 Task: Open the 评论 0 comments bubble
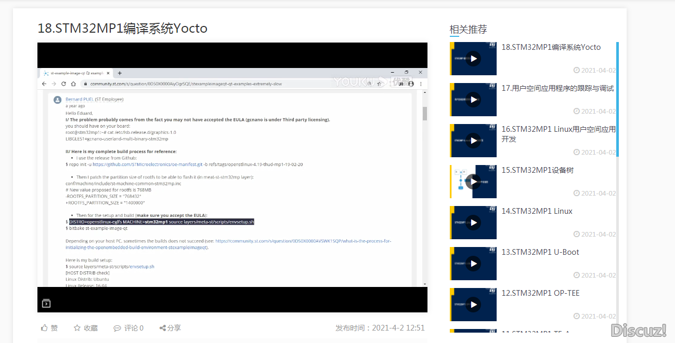click(x=118, y=328)
